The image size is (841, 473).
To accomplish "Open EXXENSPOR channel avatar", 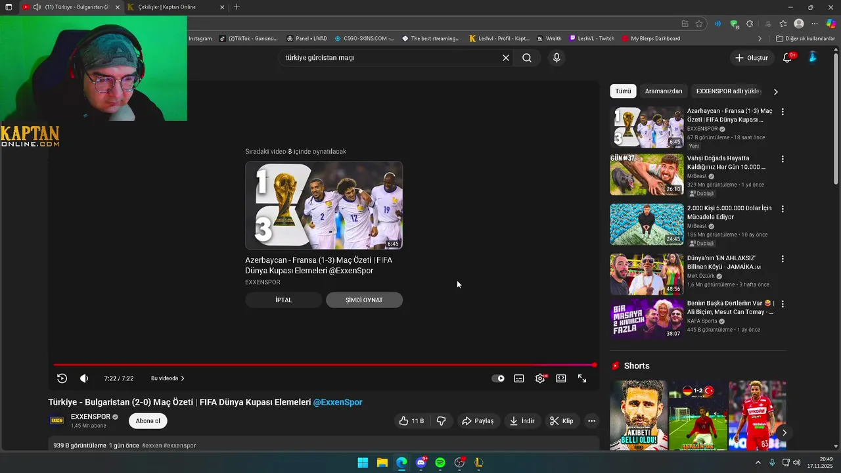I will [57, 420].
